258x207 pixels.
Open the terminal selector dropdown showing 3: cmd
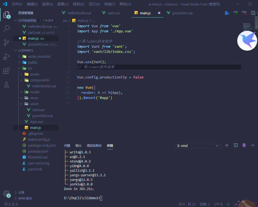(197, 146)
